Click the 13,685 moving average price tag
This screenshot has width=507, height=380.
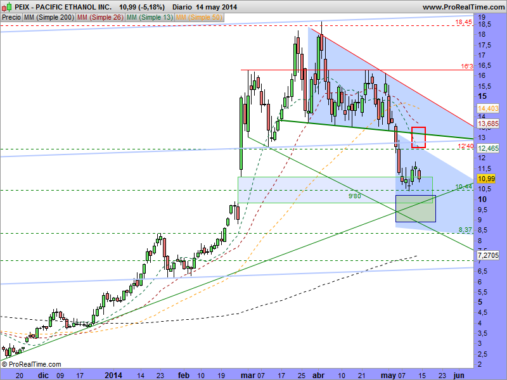[488, 123]
